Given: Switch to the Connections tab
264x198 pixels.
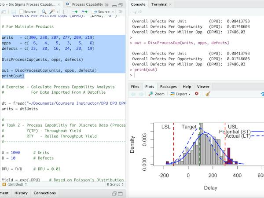Looking at the screenshot, I should (x=44, y=193).
